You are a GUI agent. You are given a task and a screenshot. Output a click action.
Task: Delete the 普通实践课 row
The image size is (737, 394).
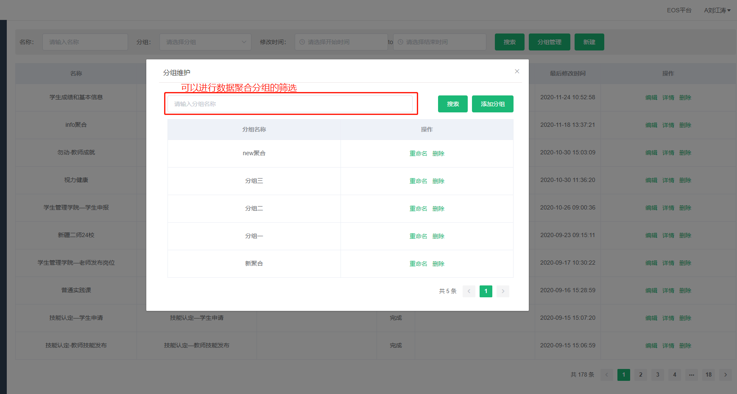click(685, 291)
